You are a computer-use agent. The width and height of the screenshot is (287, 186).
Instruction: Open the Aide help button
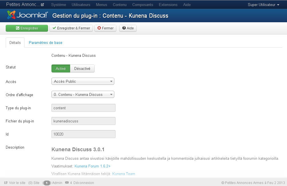click(128, 28)
